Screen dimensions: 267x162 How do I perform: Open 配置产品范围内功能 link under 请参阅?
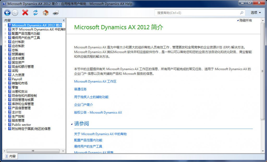click(88, 140)
